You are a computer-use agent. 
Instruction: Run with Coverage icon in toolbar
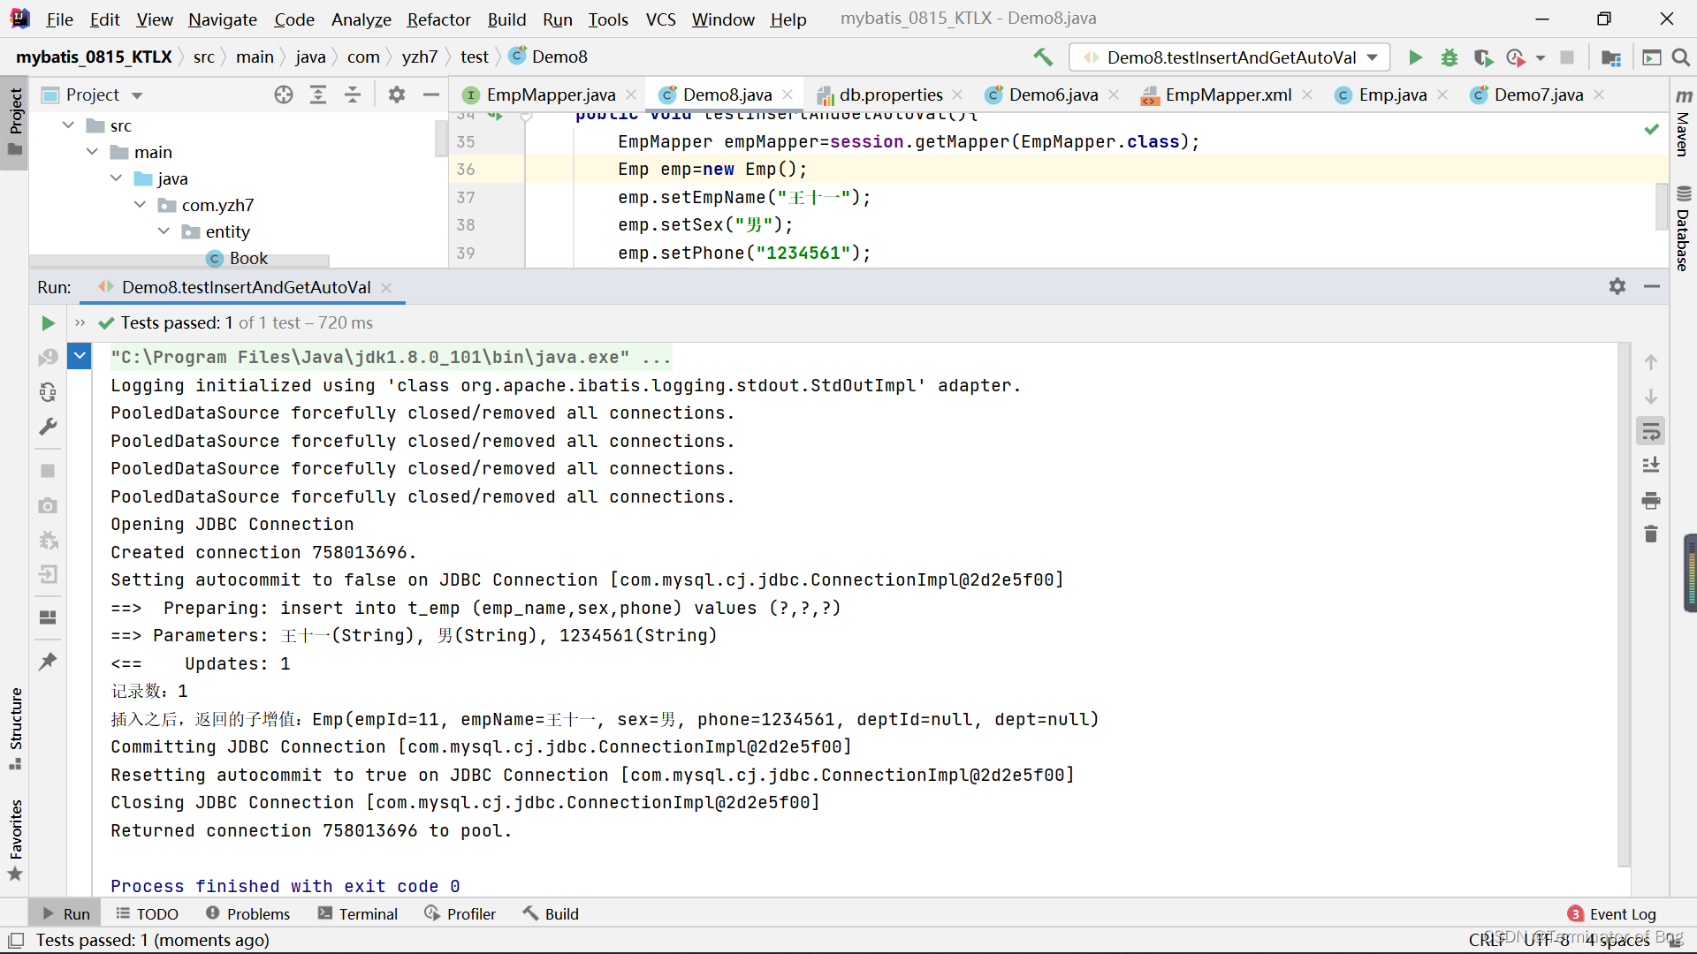1483,57
